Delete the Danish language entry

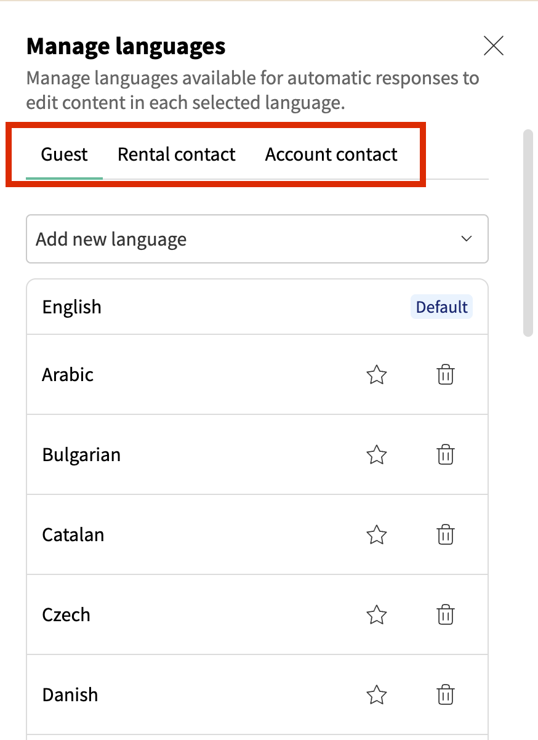coord(445,695)
